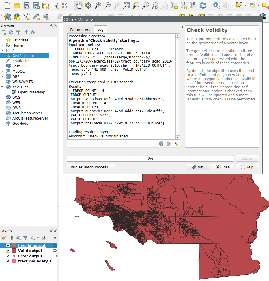The image size is (269, 281).
Task: Expand the MSSQL browser node
Action: (x=3, y=71)
